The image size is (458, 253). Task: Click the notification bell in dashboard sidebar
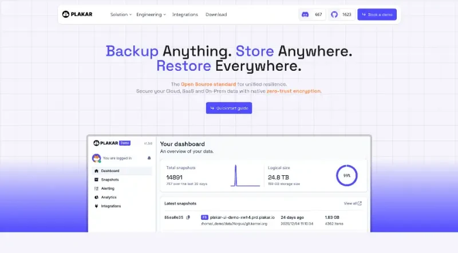tap(149, 158)
